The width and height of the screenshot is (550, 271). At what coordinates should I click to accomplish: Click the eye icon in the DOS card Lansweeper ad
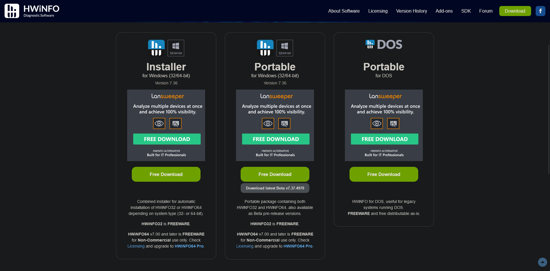click(x=377, y=123)
